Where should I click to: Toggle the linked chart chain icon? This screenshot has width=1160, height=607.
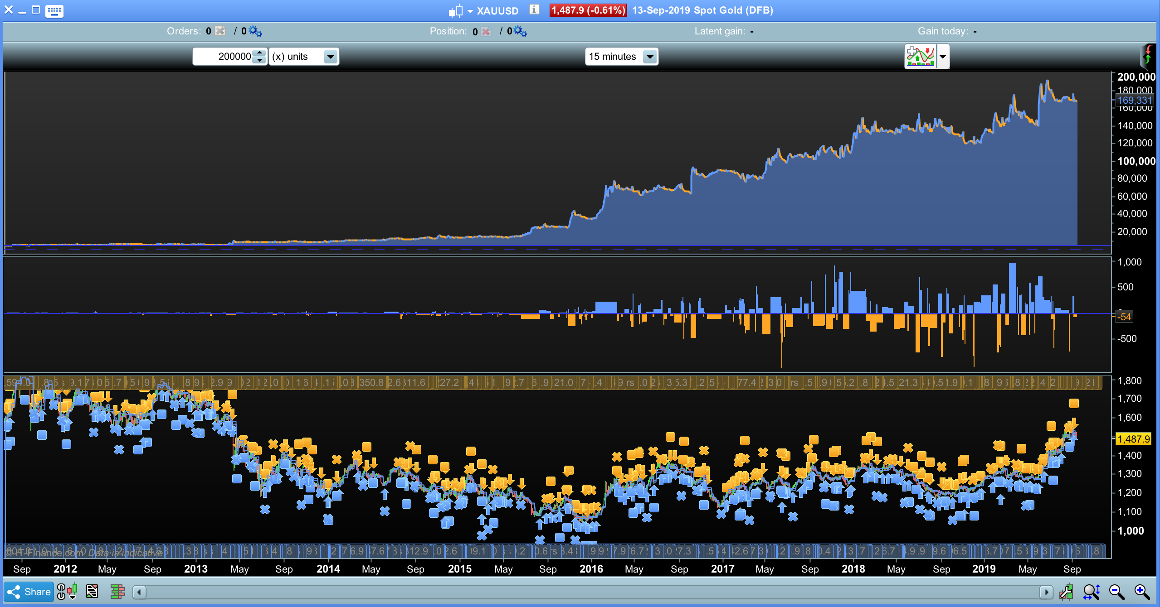click(x=61, y=592)
